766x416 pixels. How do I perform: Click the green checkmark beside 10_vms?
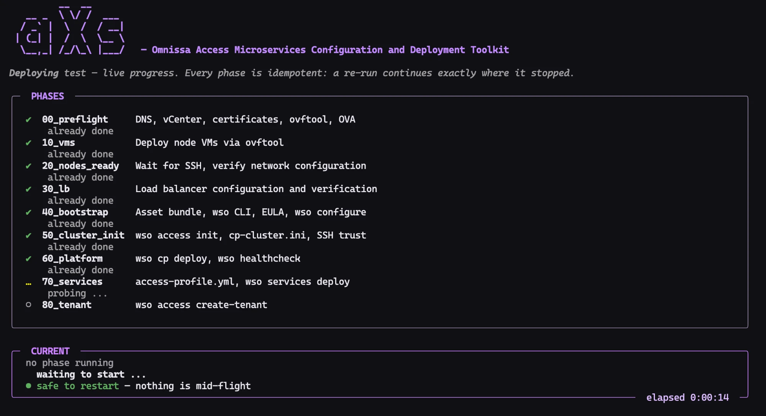pyautogui.click(x=28, y=143)
